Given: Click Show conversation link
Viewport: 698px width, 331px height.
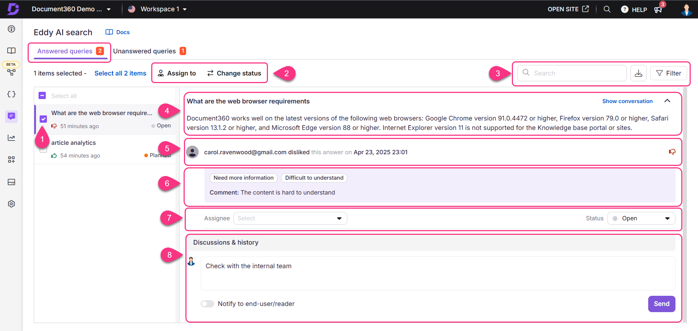Looking at the screenshot, I should click(627, 101).
